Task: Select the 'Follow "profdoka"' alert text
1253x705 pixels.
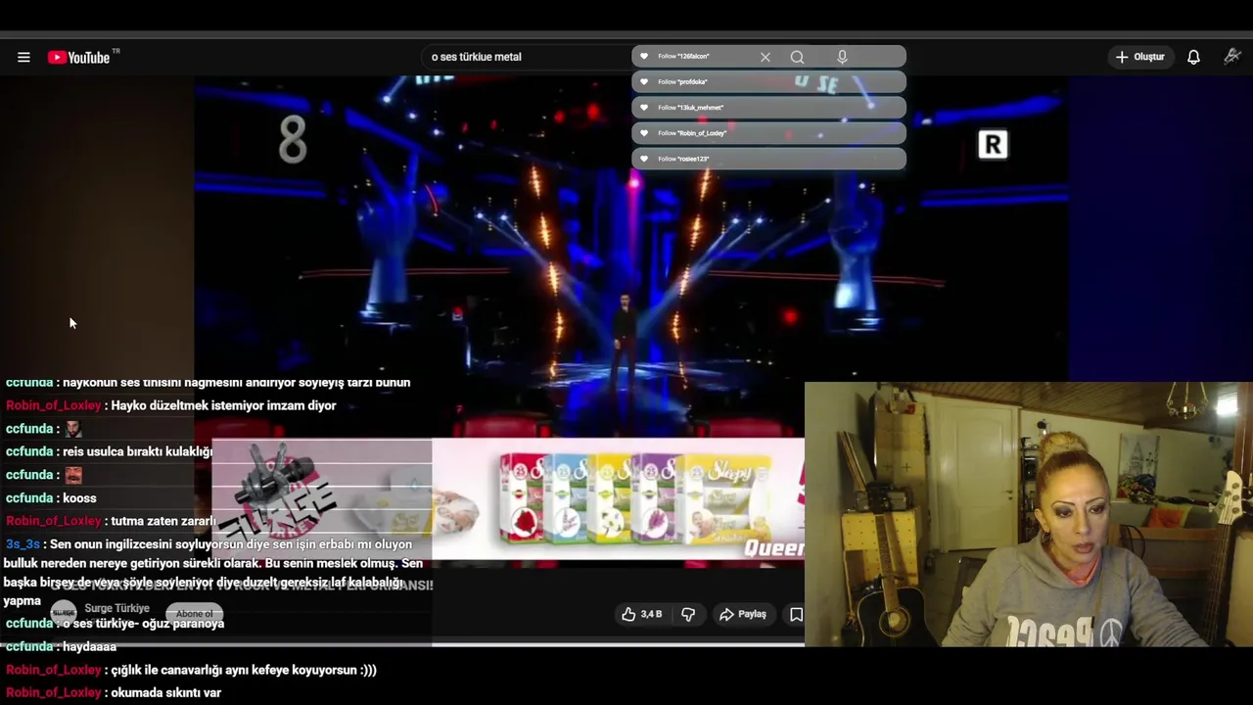Action: coord(682,82)
